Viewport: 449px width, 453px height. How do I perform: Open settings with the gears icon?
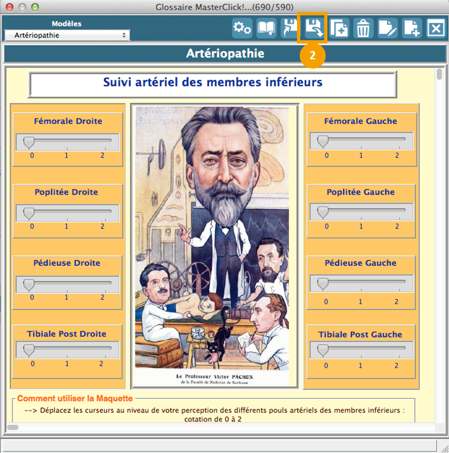[x=242, y=28]
